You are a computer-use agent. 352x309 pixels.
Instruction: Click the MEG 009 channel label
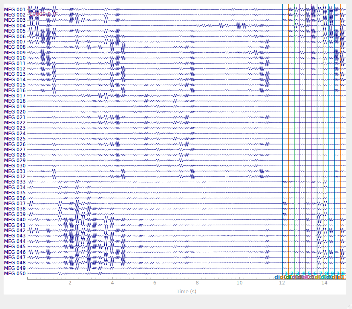coord(15,53)
